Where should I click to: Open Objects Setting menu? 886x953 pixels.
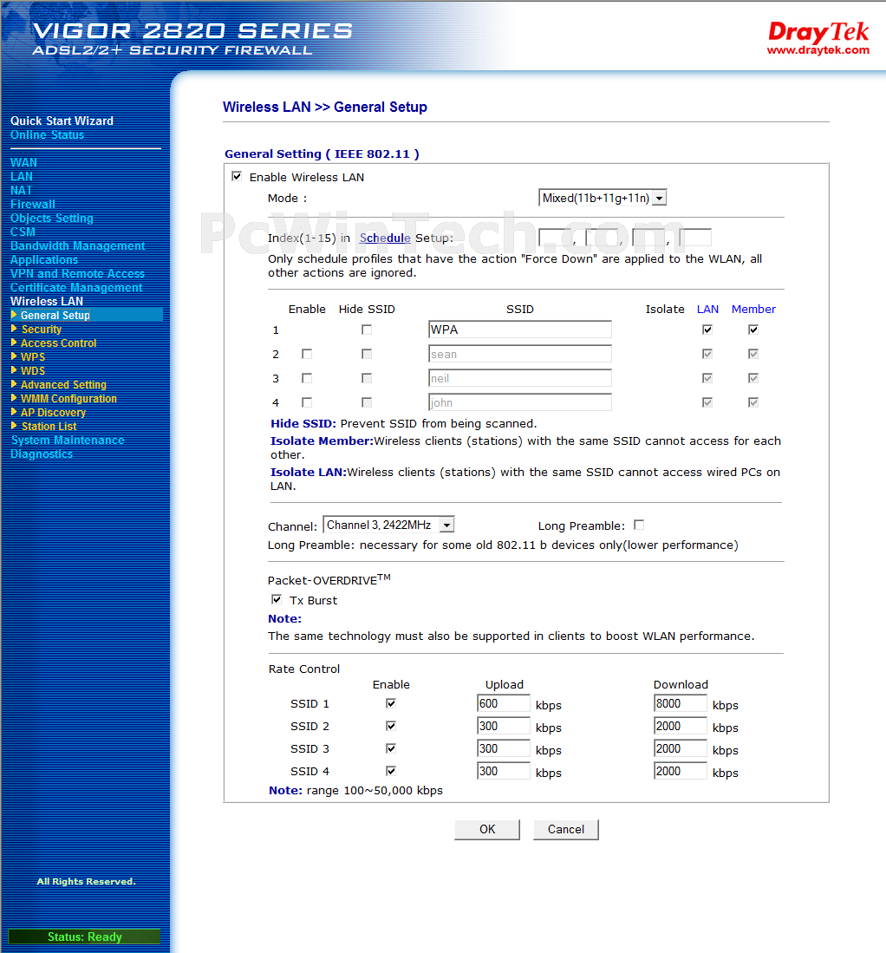(52, 219)
